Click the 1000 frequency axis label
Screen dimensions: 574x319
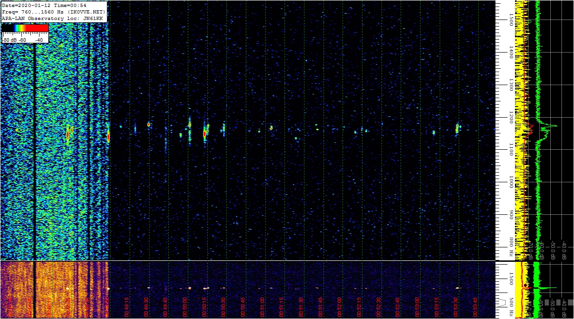click(x=511, y=182)
